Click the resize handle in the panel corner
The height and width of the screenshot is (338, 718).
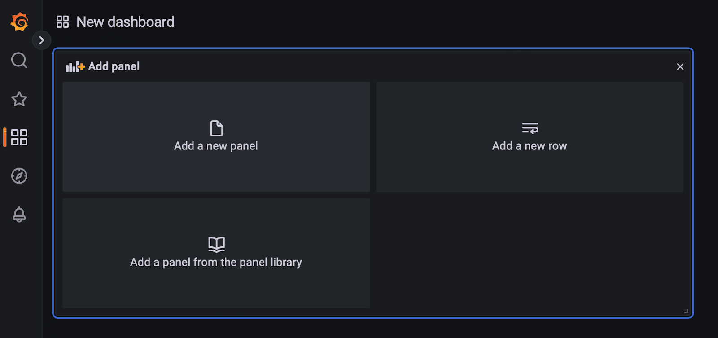click(x=686, y=311)
